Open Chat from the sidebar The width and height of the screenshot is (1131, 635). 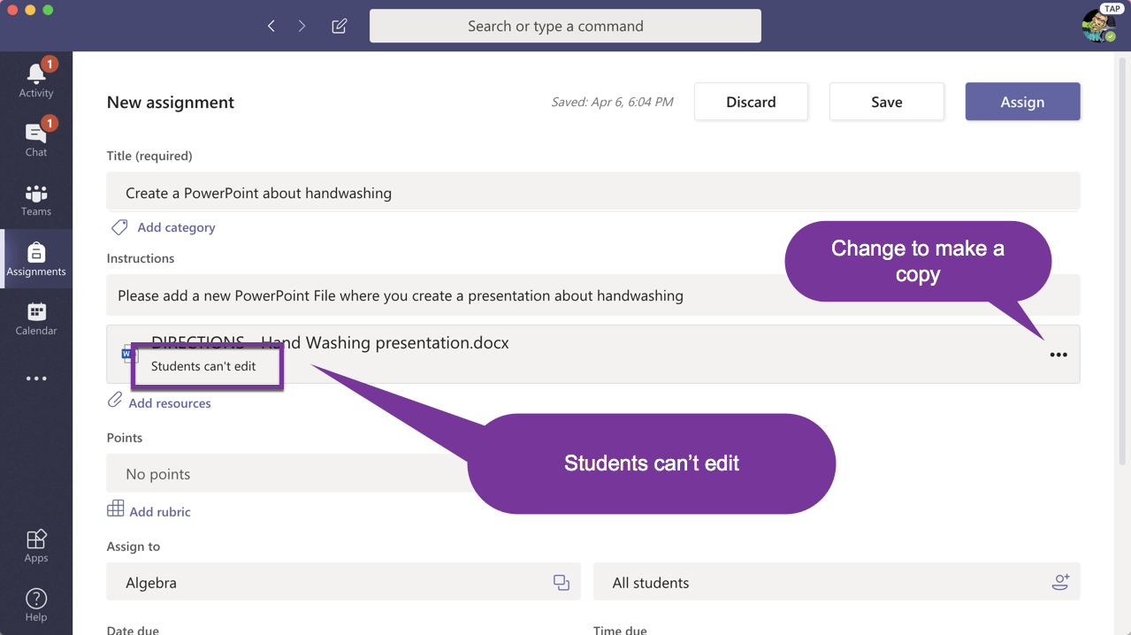36,139
